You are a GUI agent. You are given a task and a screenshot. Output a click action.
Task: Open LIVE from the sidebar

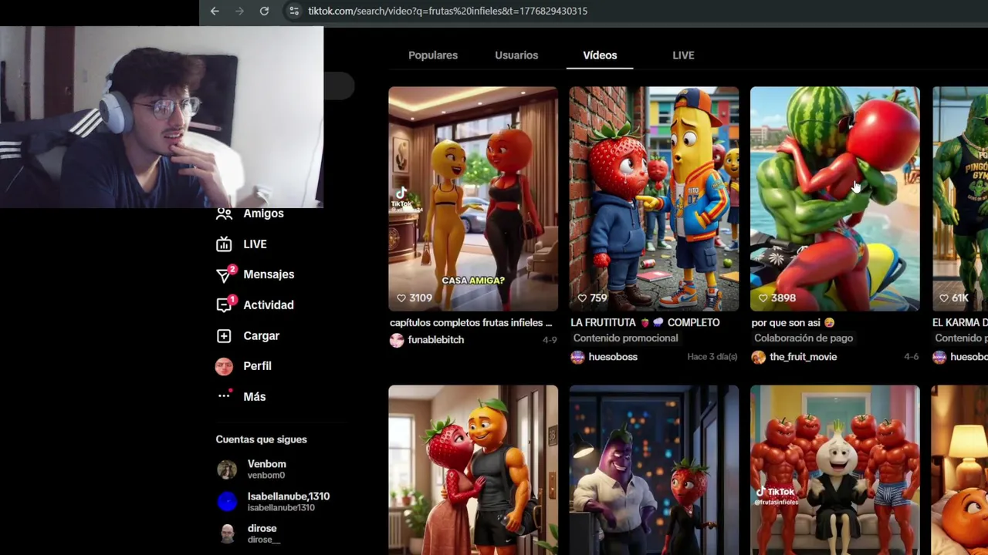click(255, 244)
